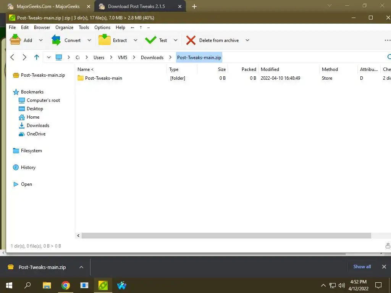
Task: Click Show all downloads link
Action: point(362,267)
